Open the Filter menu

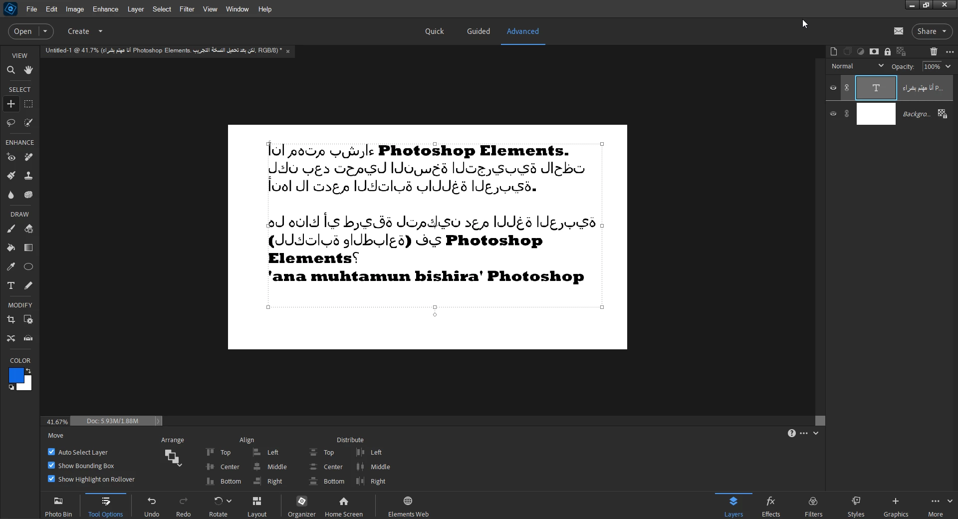coord(187,9)
